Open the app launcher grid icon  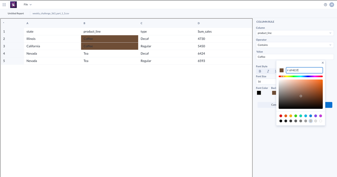click(4, 4)
